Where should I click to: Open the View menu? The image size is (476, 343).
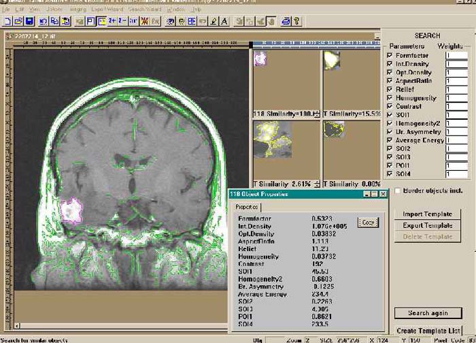(34, 10)
